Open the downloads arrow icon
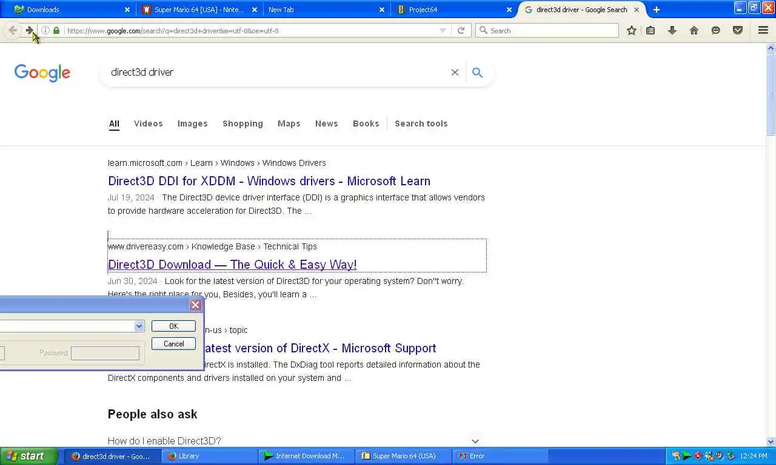Screen dimensions: 776x465 pyautogui.click(x=672, y=30)
